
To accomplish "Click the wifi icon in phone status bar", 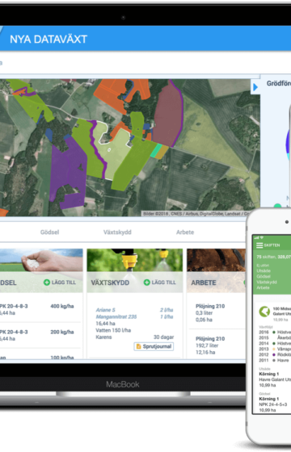I will point(262,238).
